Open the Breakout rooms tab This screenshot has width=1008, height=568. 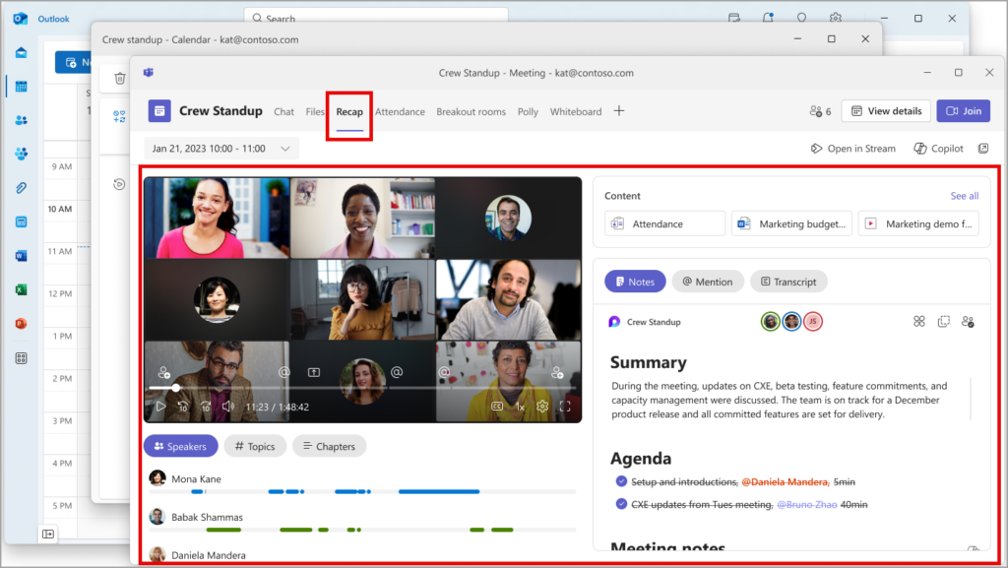pyautogui.click(x=472, y=112)
